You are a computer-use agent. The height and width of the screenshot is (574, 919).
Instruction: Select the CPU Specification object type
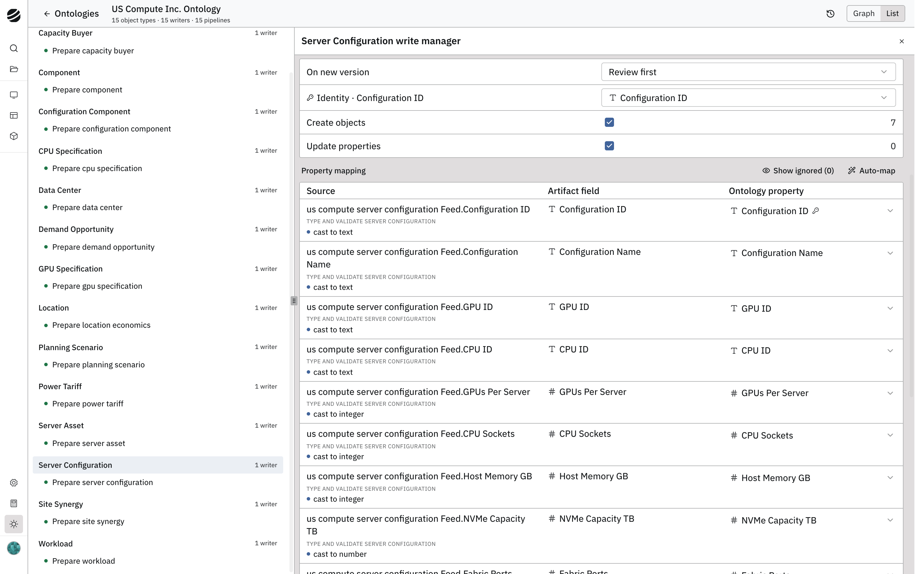[158, 151]
